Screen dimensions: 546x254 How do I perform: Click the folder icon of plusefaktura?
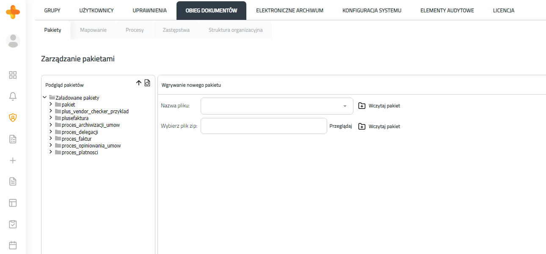[58, 118]
